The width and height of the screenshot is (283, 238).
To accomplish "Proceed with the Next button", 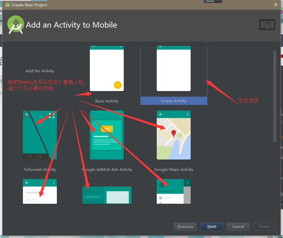I will pyautogui.click(x=211, y=227).
